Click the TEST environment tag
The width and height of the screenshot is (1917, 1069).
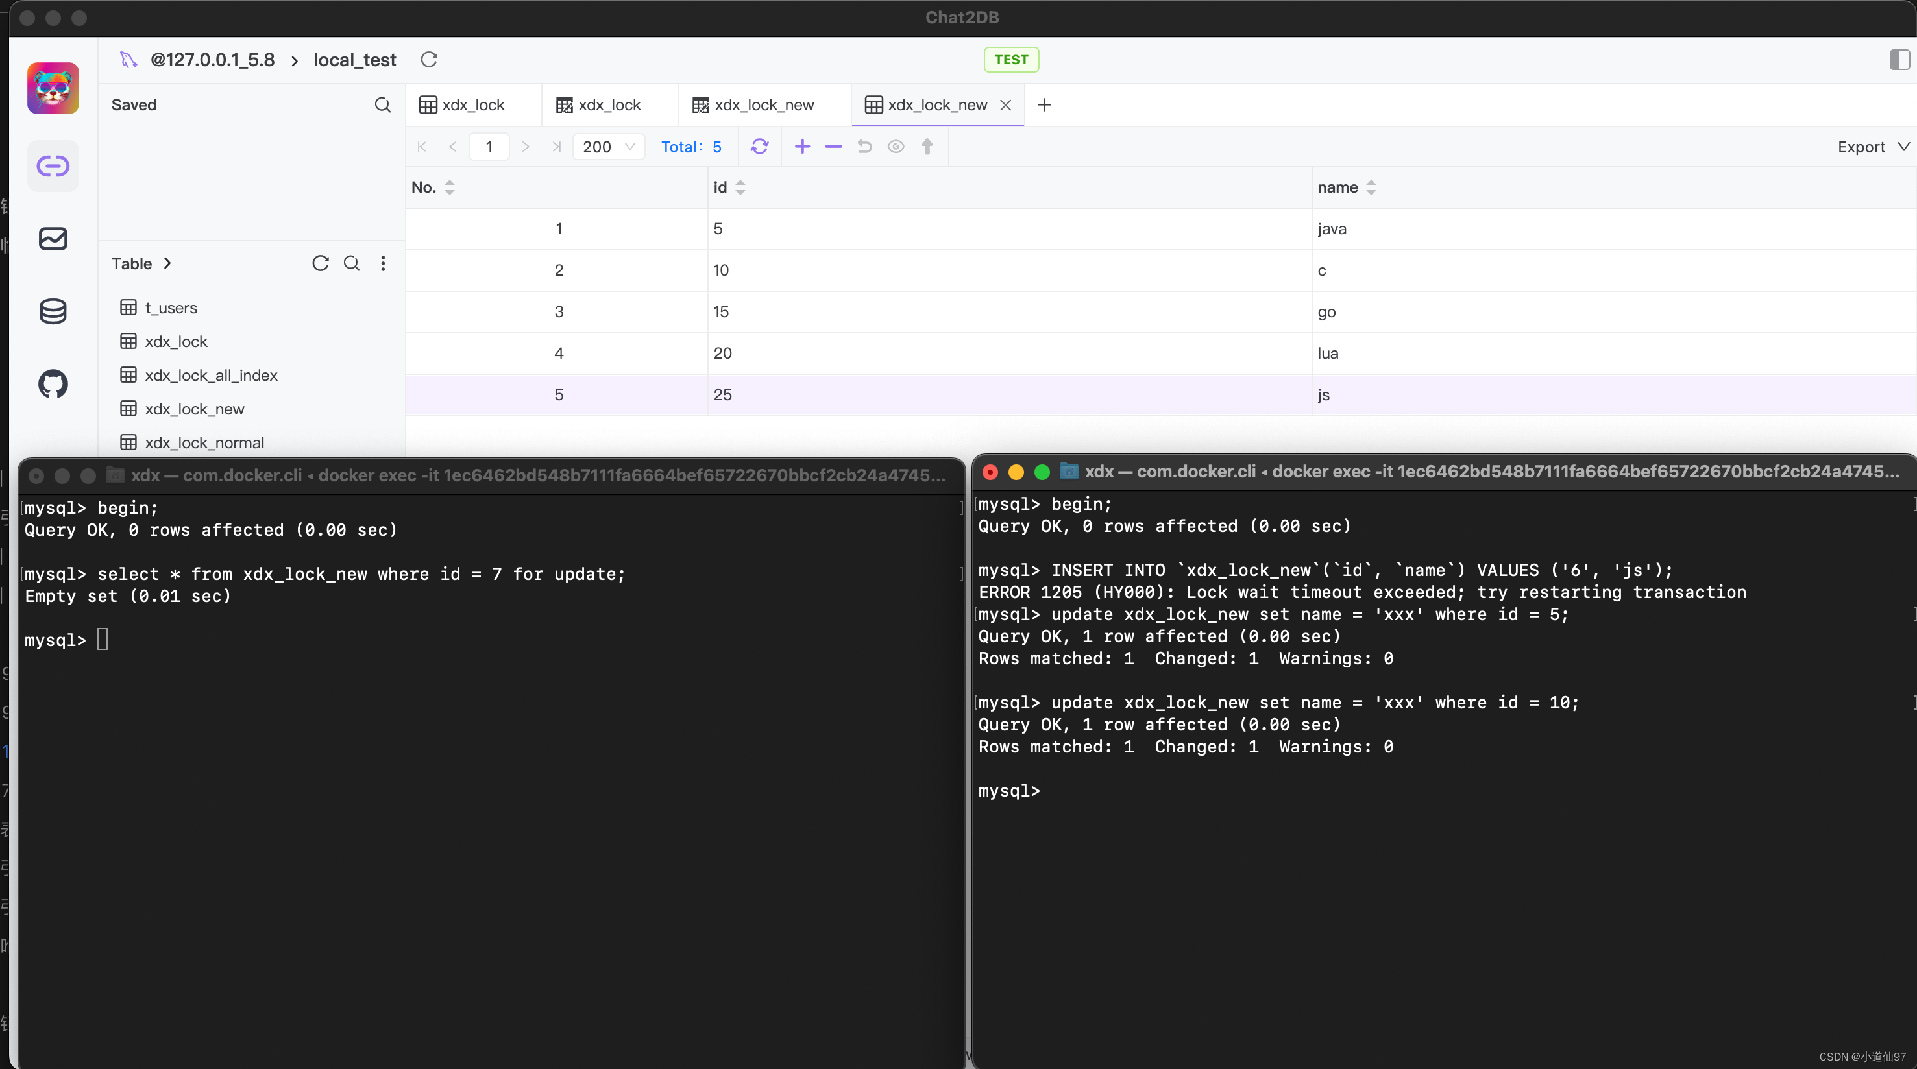tap(1010, 60)
